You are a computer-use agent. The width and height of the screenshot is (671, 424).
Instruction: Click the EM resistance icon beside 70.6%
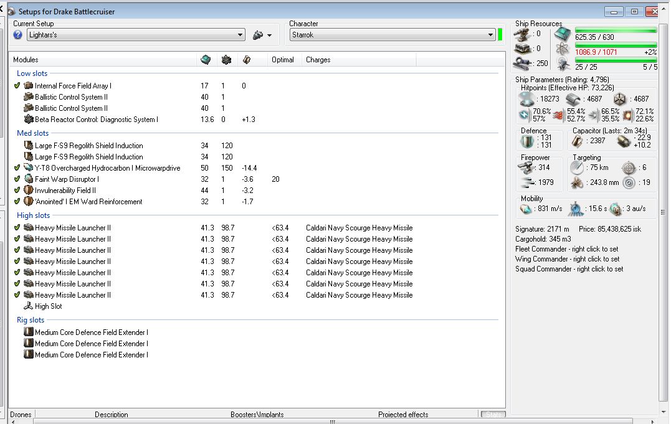pyautogui.click(x=524, y=115)
